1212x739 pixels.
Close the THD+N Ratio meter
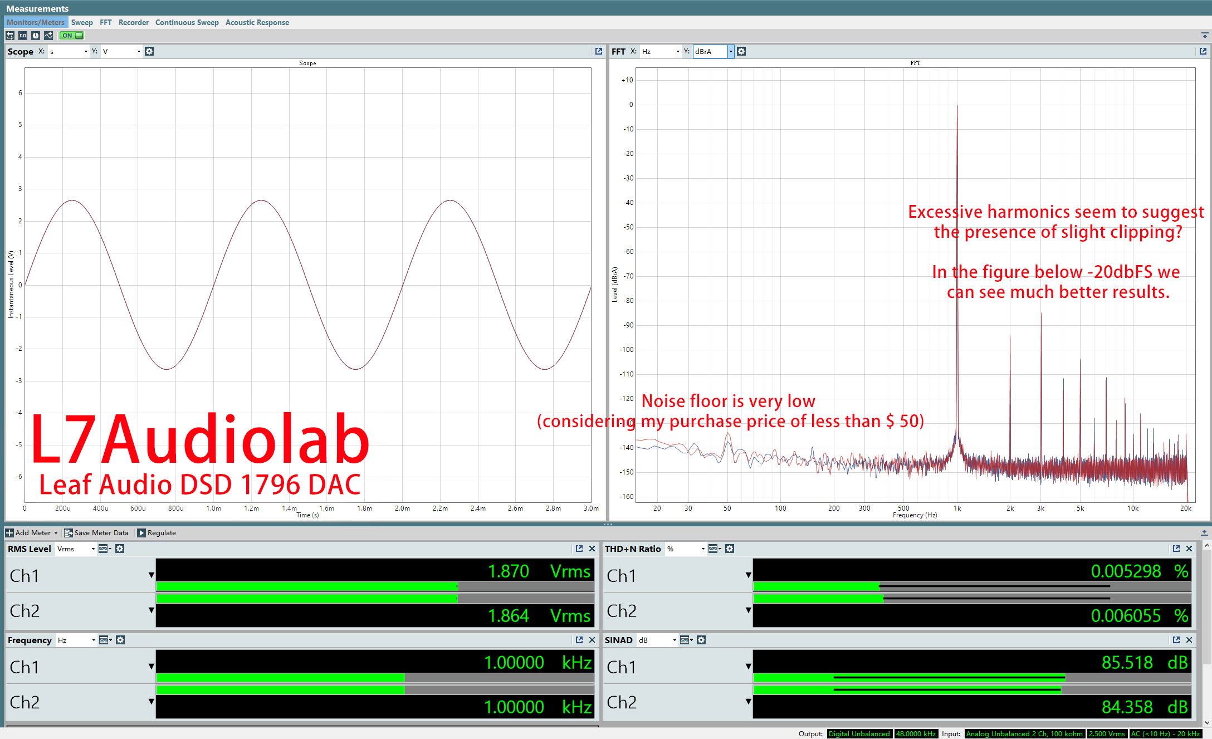pyautogui.click(x=1189, y=549)
